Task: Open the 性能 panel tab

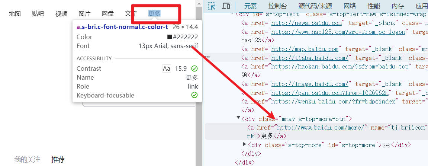Action: pyautogui.click(x=374, y=6)
